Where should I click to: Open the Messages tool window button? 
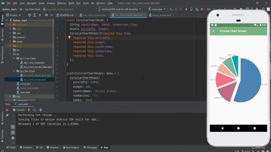click(x=90, y=147)
